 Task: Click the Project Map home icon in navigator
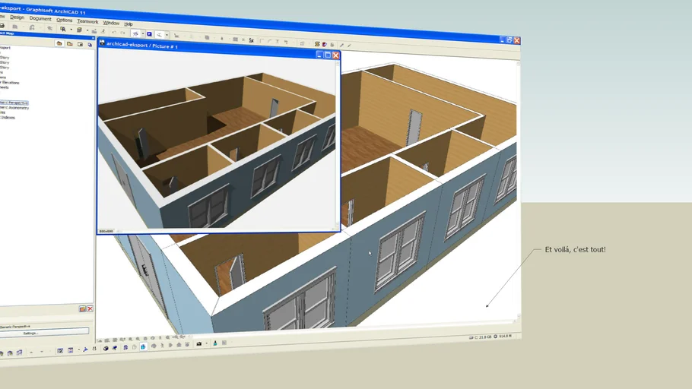(59, 43)
